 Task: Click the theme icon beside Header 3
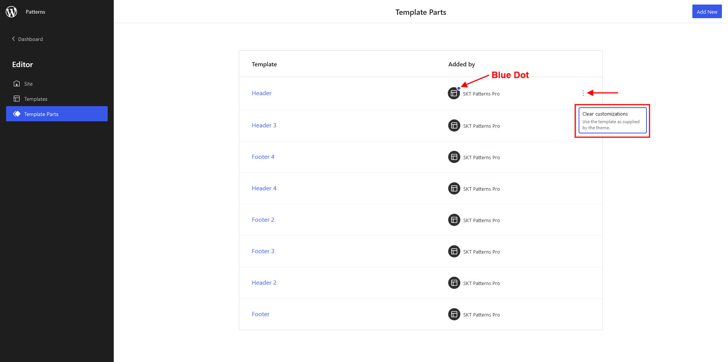pyautogui.click(x=454, y=125)
